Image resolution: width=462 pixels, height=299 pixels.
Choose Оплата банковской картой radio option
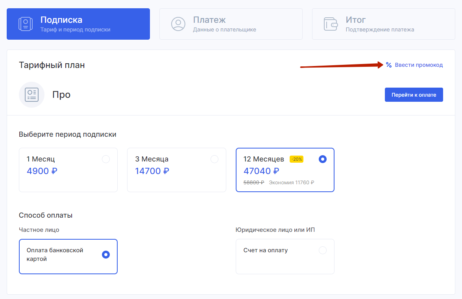(x=106, y=255)
